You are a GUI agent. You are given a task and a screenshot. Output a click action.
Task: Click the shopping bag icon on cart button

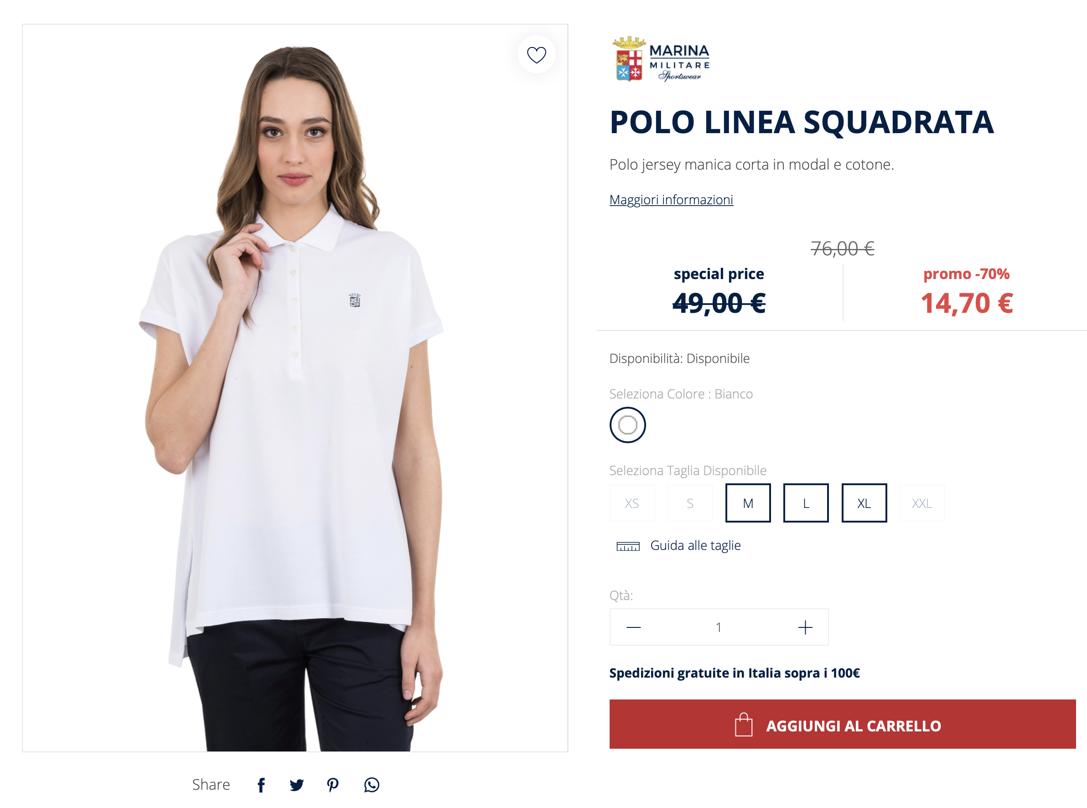click(x=743, y=725)
